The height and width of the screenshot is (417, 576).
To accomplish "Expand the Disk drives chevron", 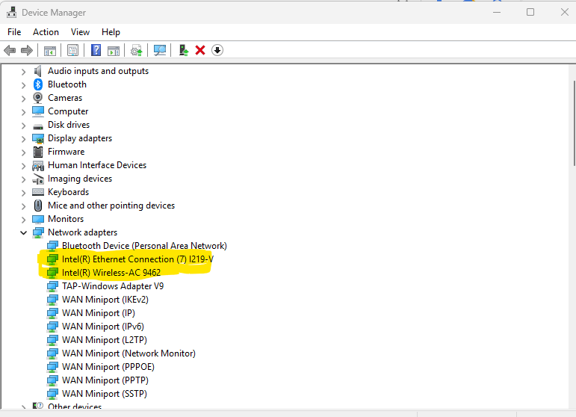I will pyautogui.click(x=23, y=126).
